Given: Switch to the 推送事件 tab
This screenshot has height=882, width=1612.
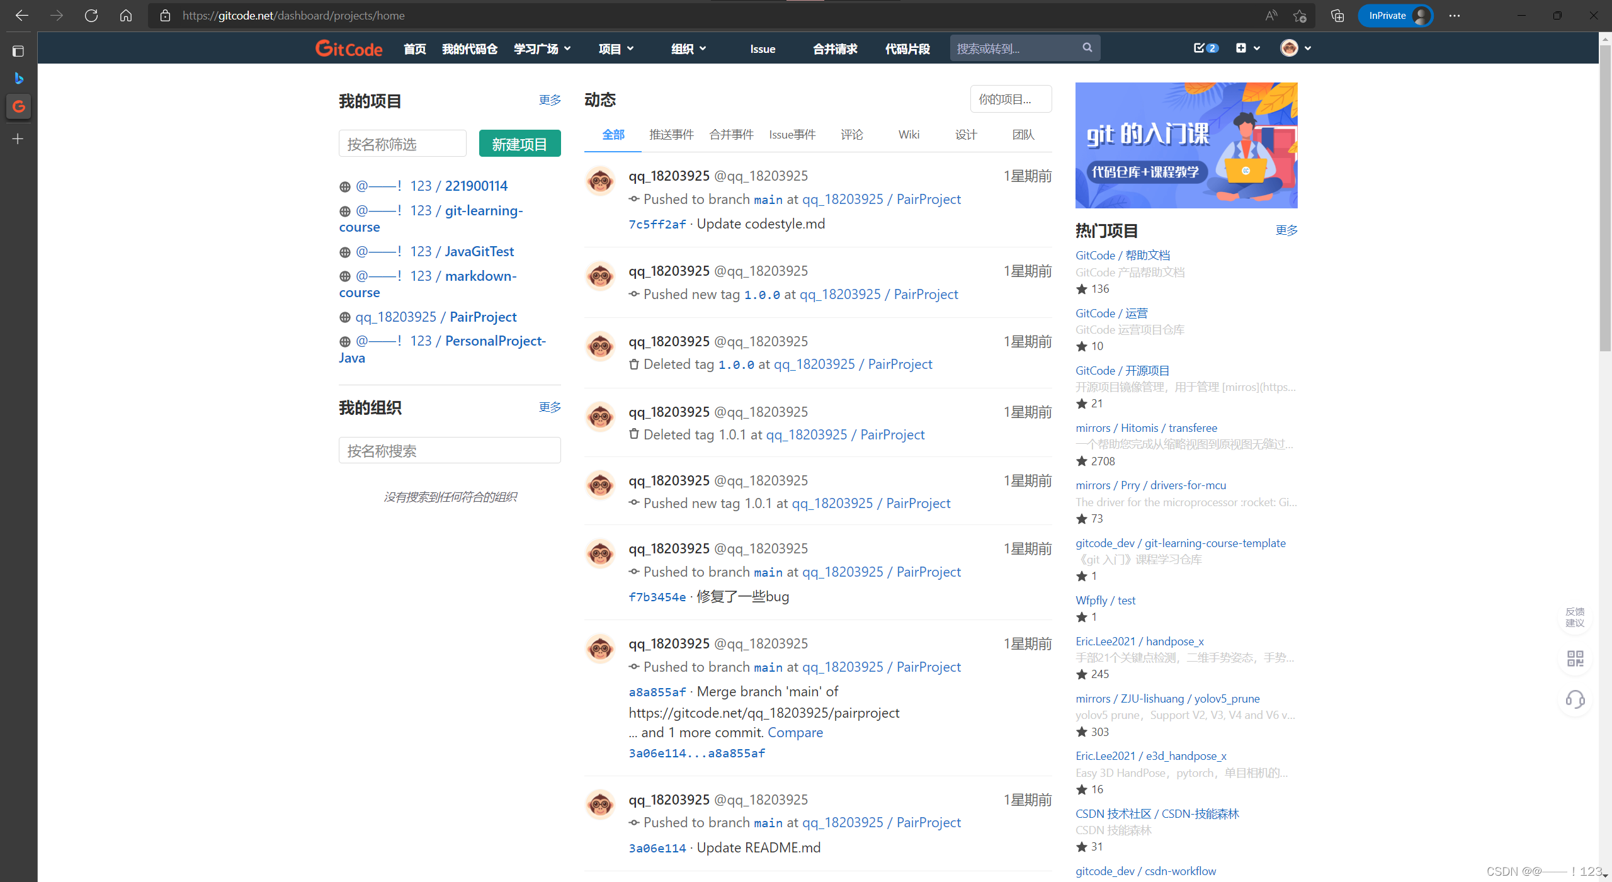Looking at the screenshot, I should 670,134.
